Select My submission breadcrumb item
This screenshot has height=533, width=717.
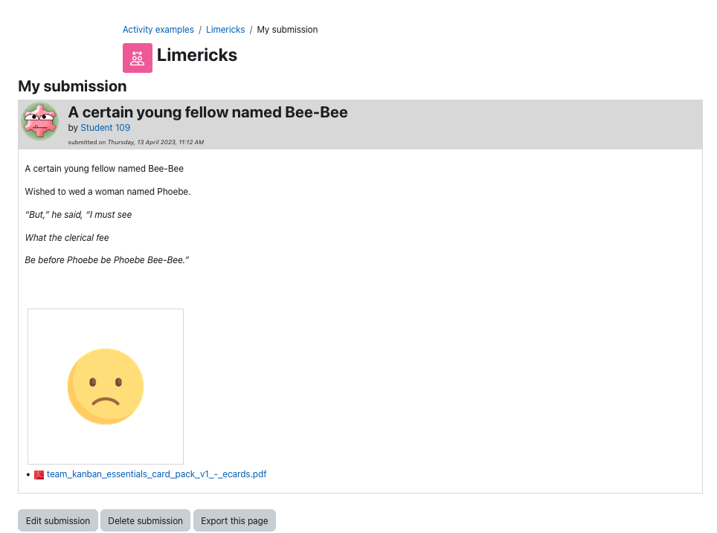[287, 30]
